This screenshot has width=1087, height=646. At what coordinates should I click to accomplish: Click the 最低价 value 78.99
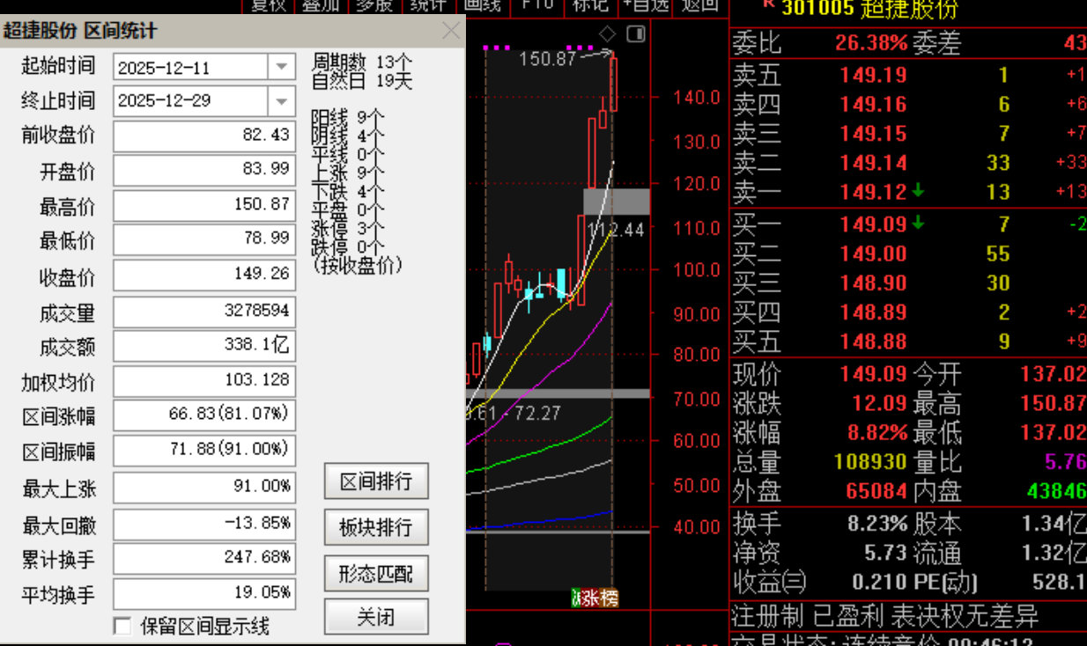204,239
